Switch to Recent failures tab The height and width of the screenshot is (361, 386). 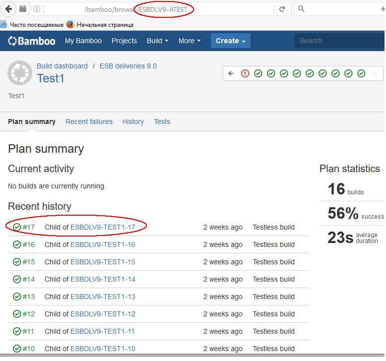coord(89,121)
